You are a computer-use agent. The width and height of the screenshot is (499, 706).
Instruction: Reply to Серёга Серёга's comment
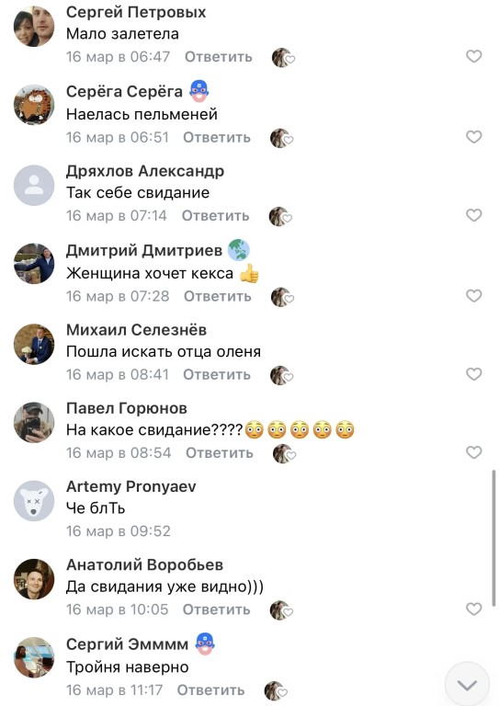click(x=217, y=137)
